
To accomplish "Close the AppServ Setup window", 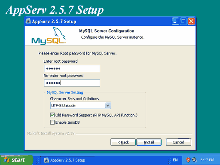I will pyautogui.click(x=191, y=21).
